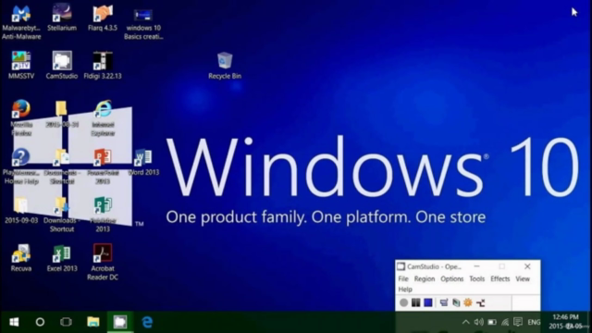Select the Internet Explorer desktop shortcut
This screenshot has width=592, height=333.
[x=103, y=117]
